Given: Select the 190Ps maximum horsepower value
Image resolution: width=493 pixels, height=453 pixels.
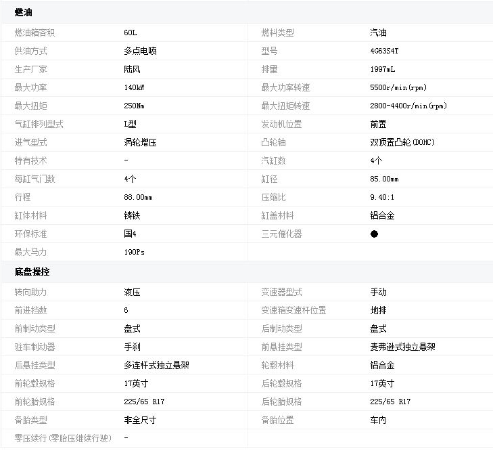Looking at the screenshot, I should point(134,252).
